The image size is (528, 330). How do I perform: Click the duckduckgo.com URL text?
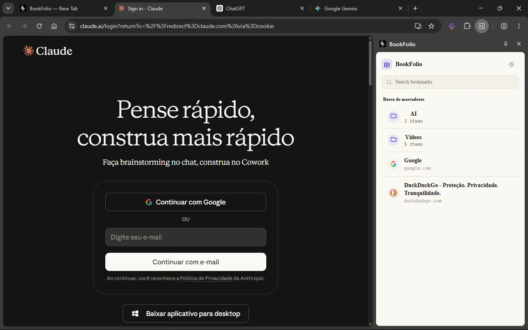pyautogui.click(x=423, y=201)
